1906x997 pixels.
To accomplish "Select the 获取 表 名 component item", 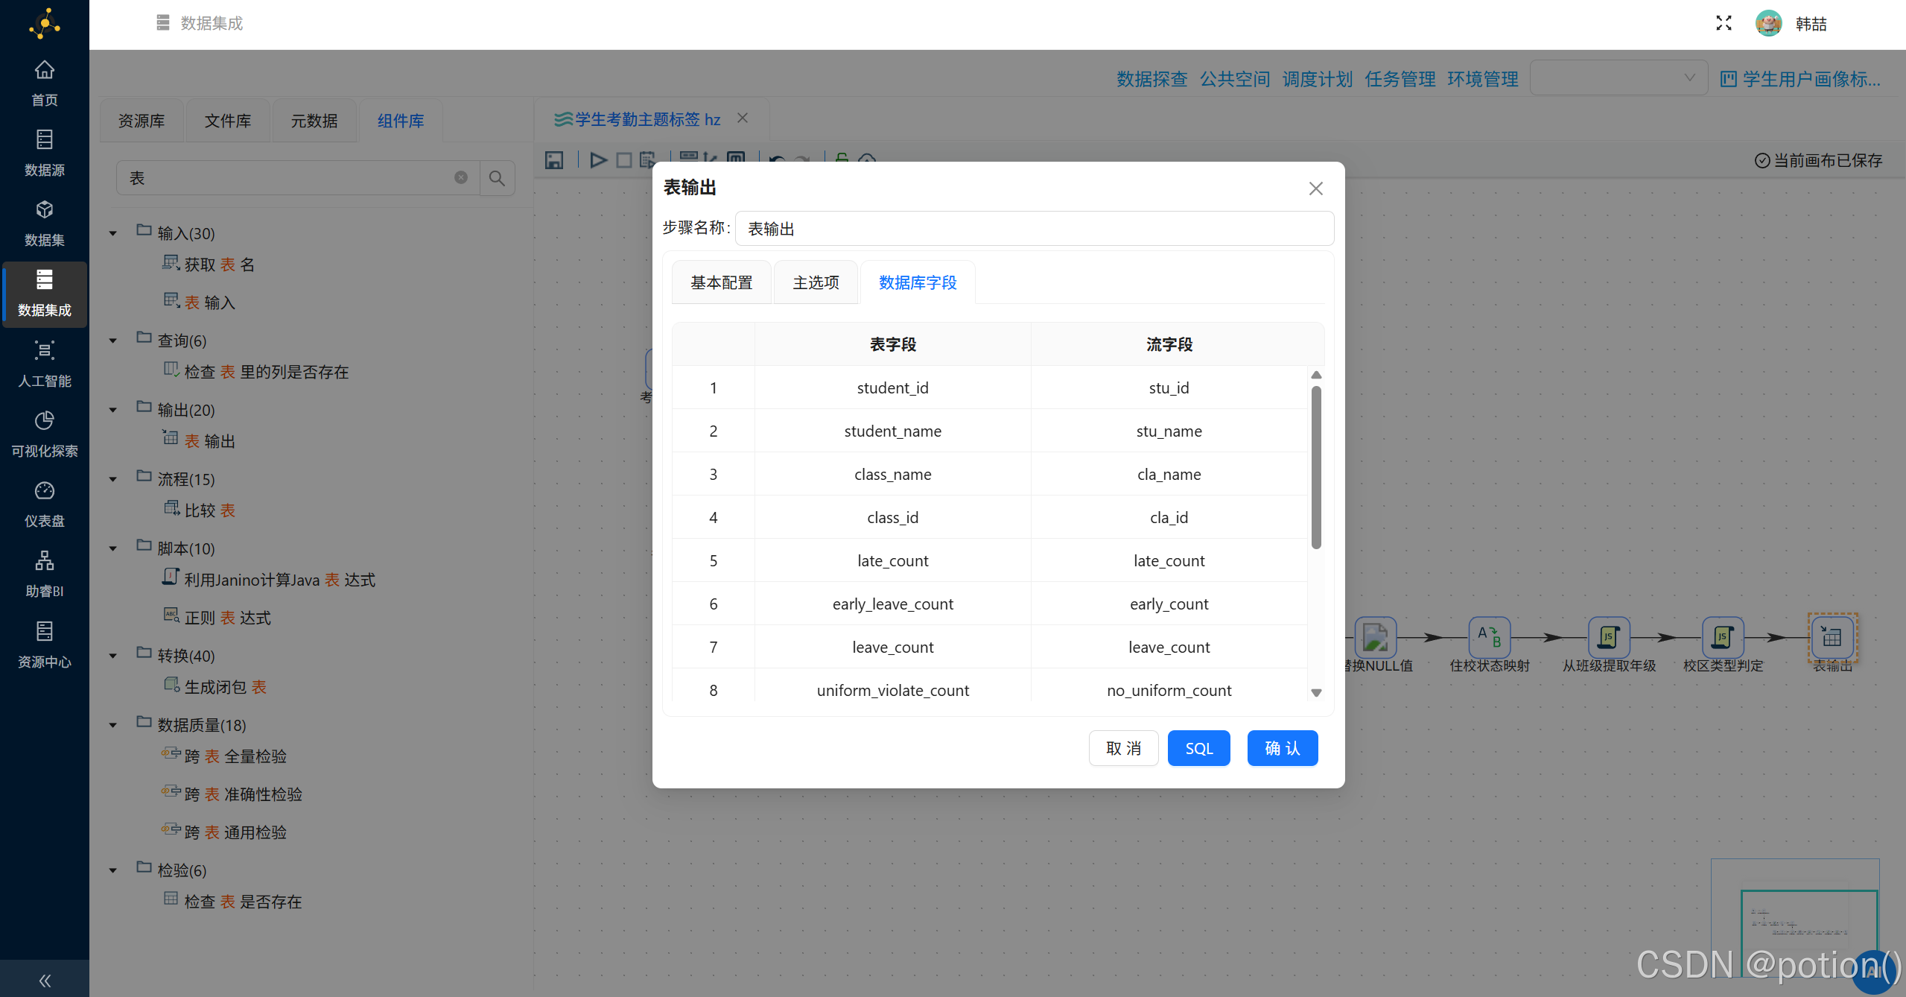I will coord(209,264).
